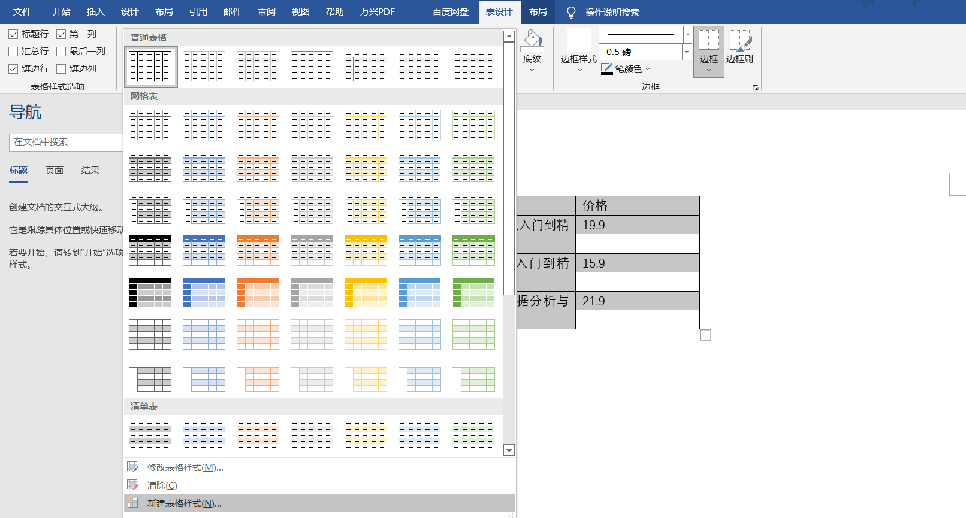Enable the 汇总行 checkbox
The height and width of the screenshot is (518, 966).
tap(13, 52)
